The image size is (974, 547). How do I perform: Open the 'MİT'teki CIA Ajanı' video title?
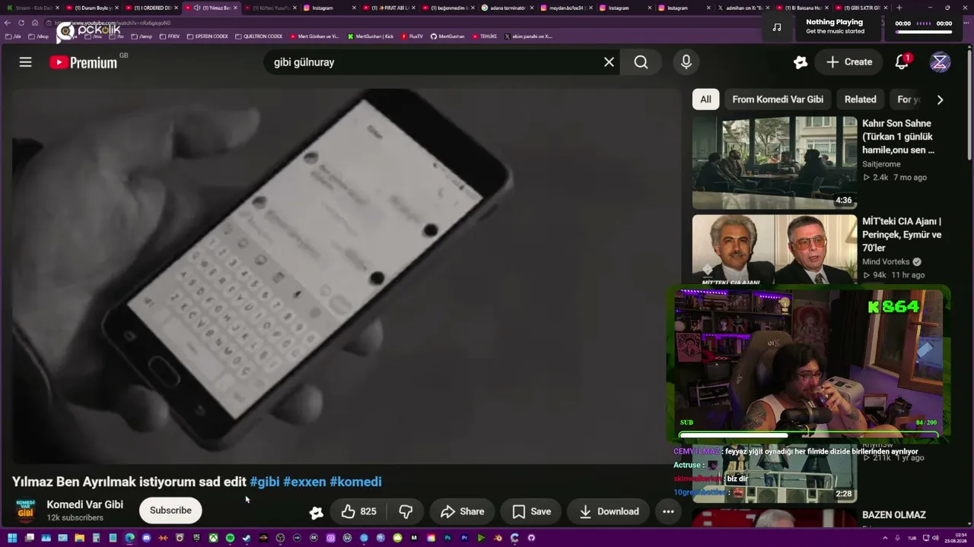click(x=902, y=235)
